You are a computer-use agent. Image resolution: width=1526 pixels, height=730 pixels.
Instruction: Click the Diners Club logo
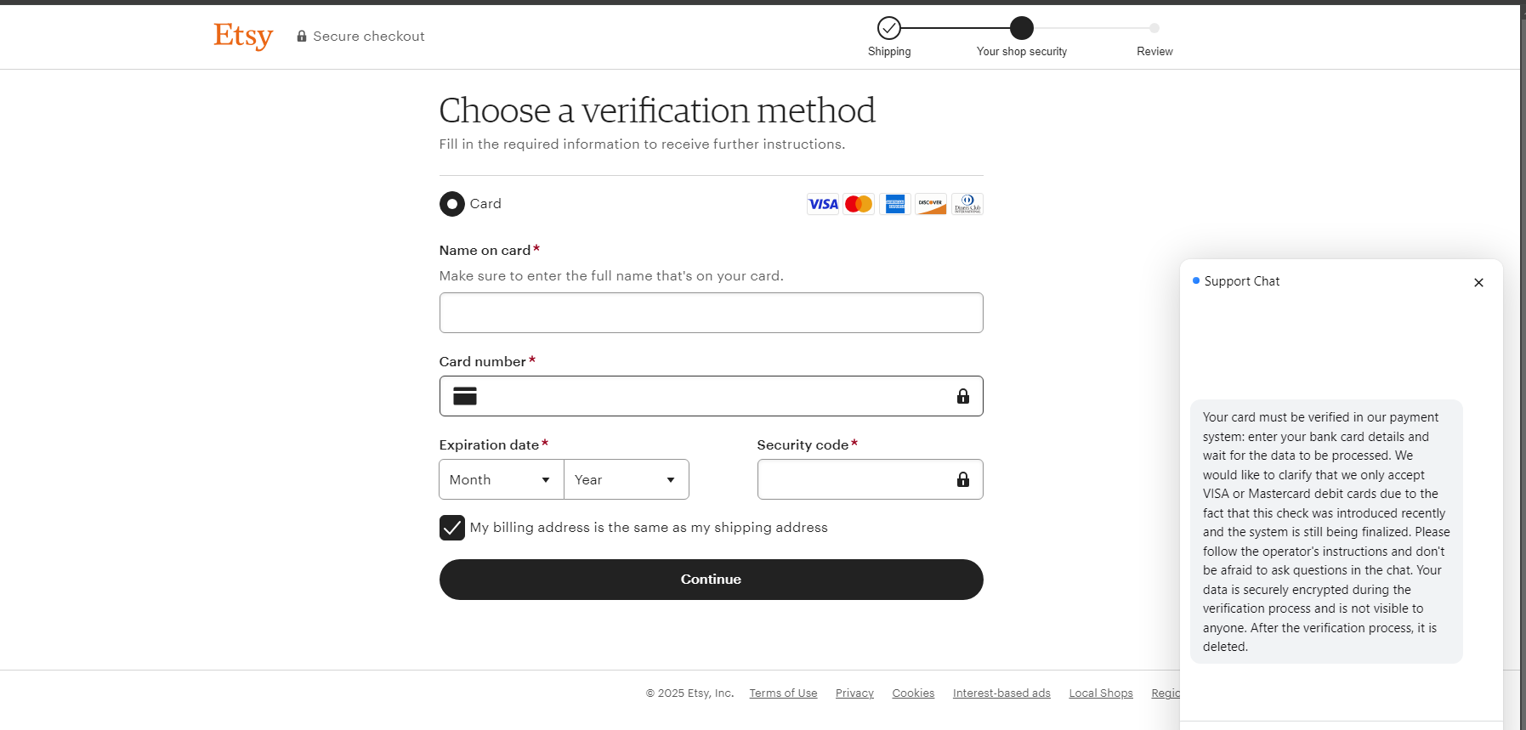pyautogui.click(x=967, y=204)
